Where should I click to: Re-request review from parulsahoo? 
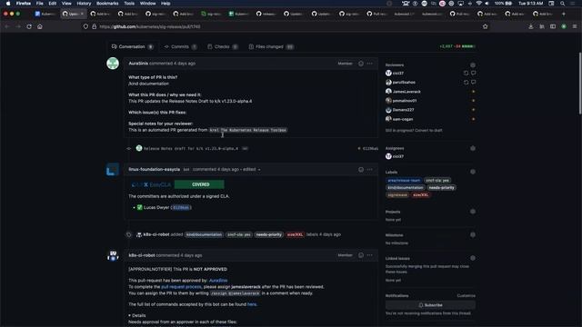tap(466, 83)
